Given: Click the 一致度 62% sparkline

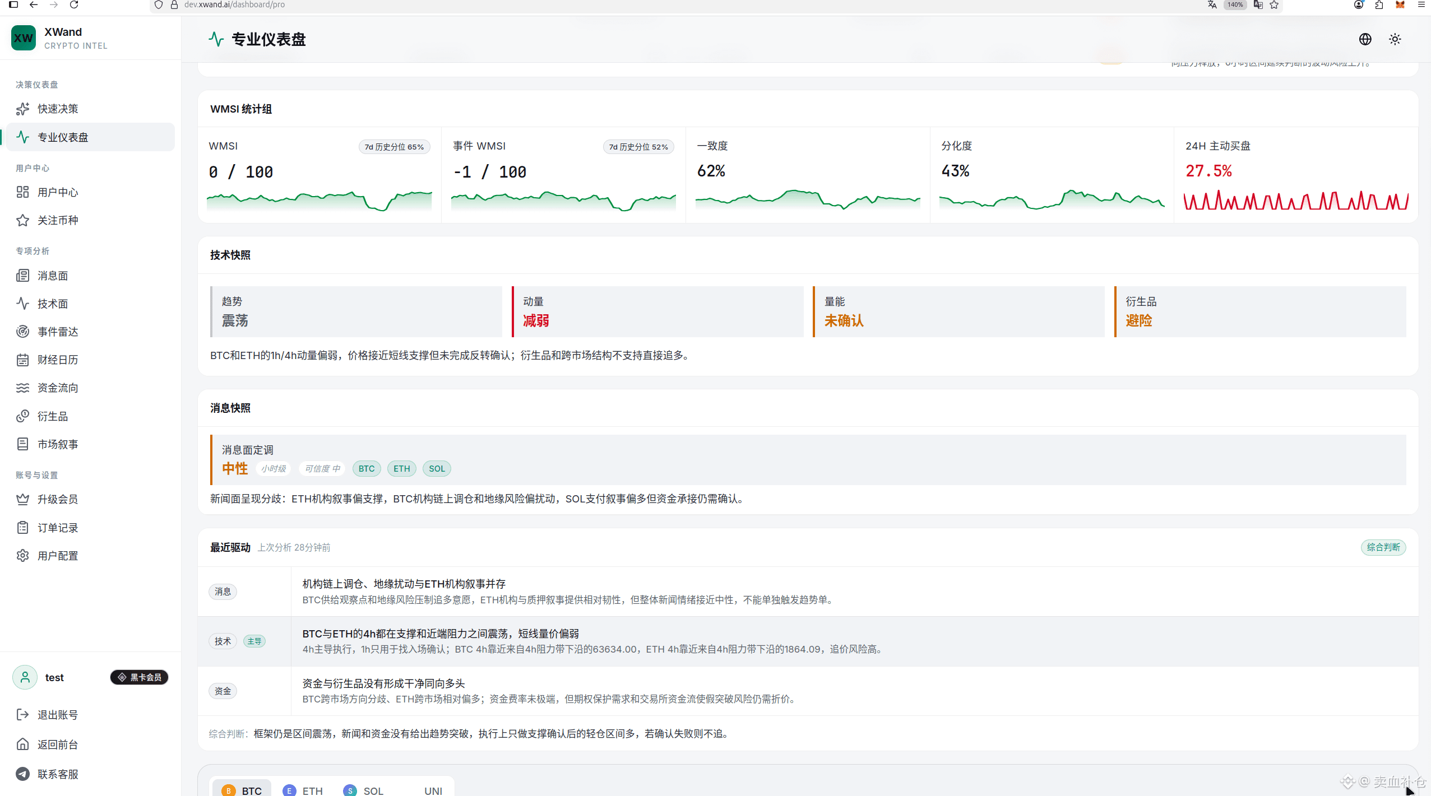Looking at the screenshot, I should pyautogui.click(x=808, y=199).
